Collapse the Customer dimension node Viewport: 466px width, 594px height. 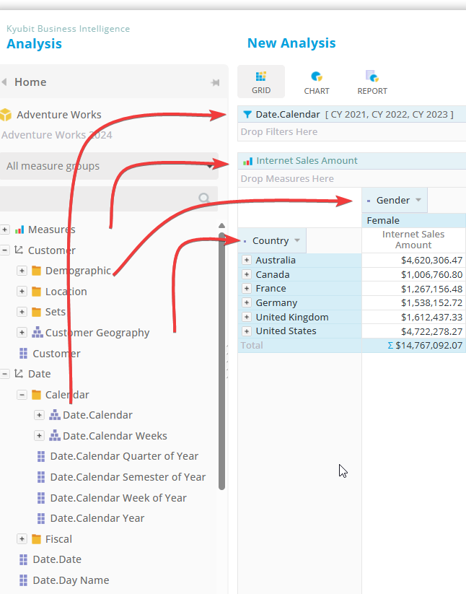pyautogui.click(x=5, y=250)
